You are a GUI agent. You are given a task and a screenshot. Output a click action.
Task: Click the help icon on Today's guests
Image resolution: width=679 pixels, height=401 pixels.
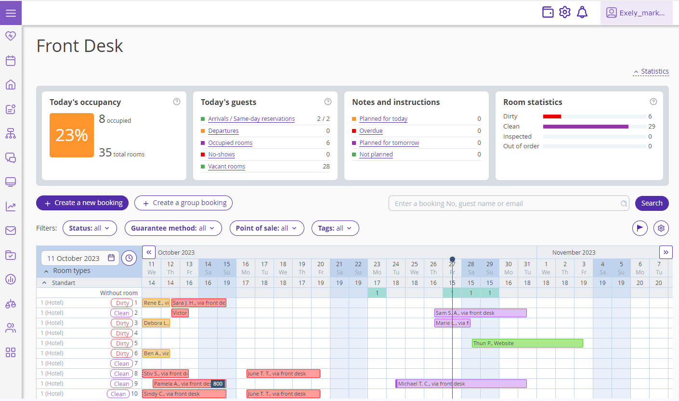click(x=328, y=102)
